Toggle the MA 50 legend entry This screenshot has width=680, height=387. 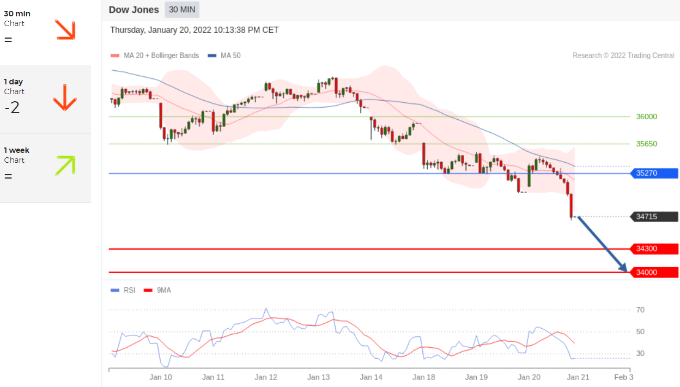click(224, 56)
